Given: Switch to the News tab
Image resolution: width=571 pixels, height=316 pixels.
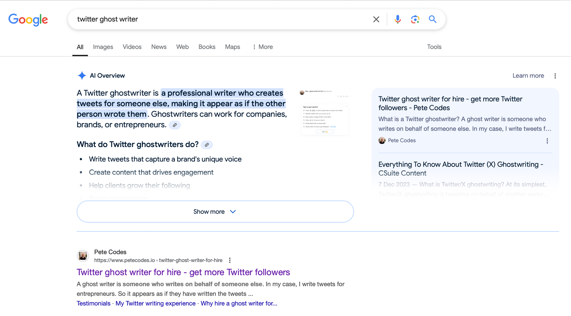Looking at the screenshot, I should click(x=159, y=47).
